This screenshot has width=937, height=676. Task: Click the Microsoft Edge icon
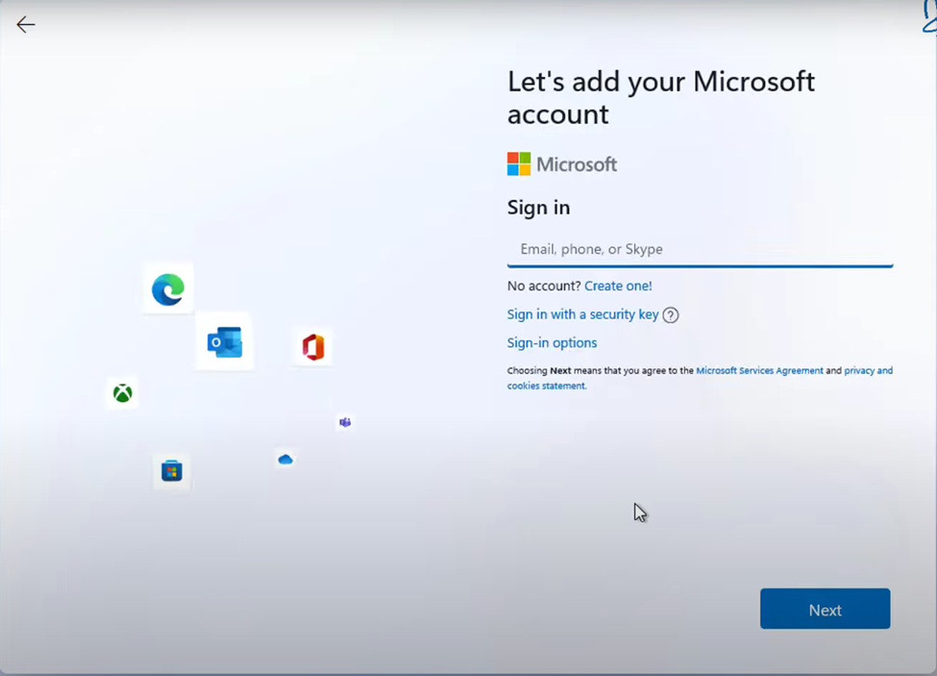168,288
